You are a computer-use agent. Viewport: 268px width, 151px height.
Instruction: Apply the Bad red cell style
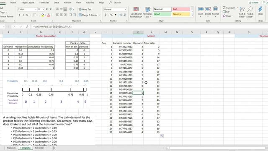[x=181, y=9]
